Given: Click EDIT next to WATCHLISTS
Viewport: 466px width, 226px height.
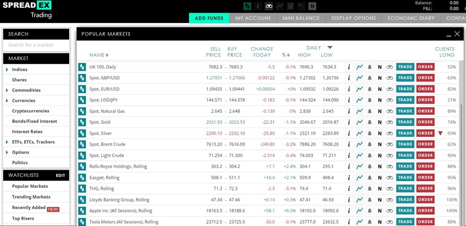Looking at the screenshot, I should click(x=60, y=175).
